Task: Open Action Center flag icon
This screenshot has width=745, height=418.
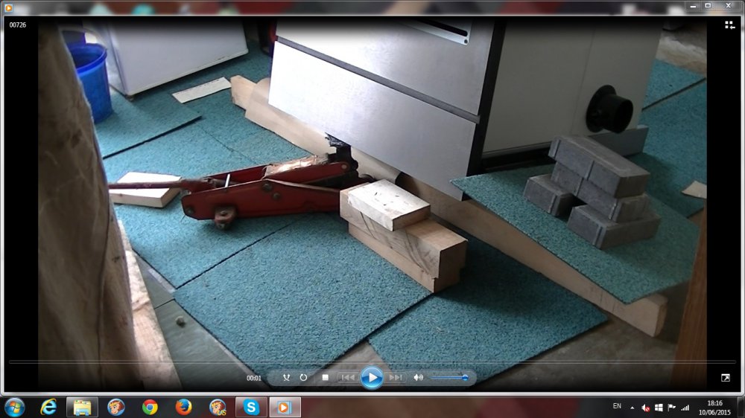Action: tap(672, 408)
